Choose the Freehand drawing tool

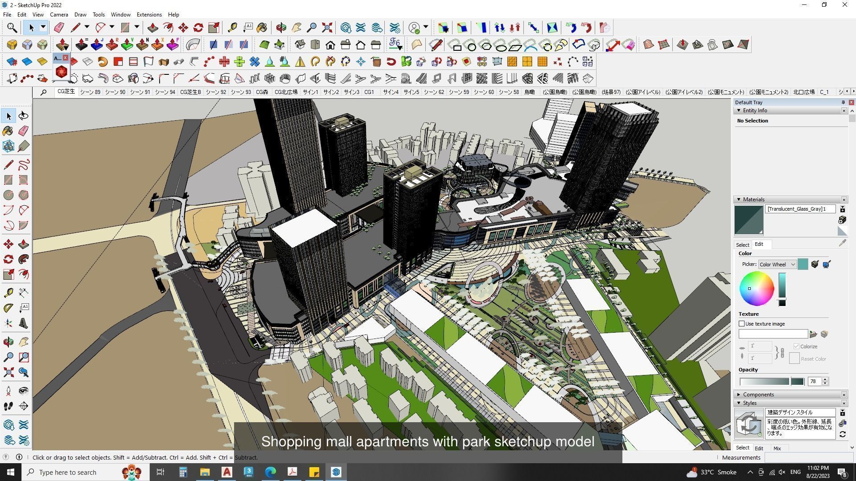click(x=24, y=165)
